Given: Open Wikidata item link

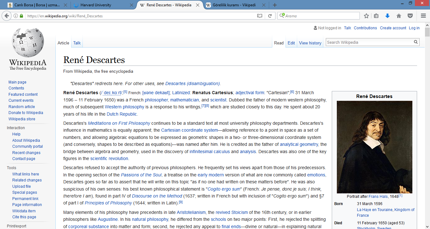Looking at the screenshot, I should [x=24, y=211].
